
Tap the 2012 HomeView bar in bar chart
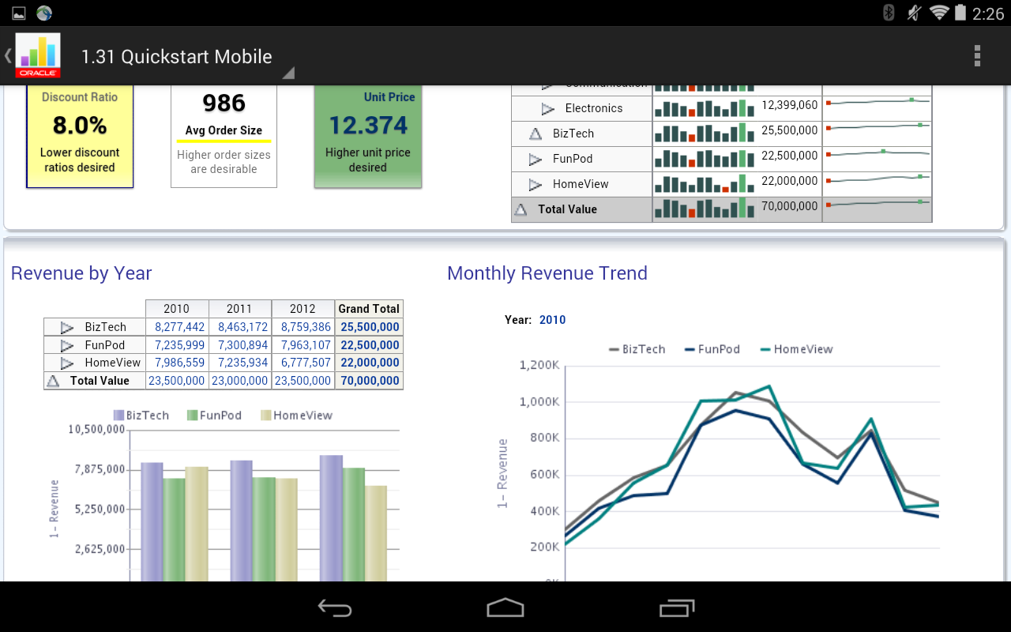pos(376,534)
